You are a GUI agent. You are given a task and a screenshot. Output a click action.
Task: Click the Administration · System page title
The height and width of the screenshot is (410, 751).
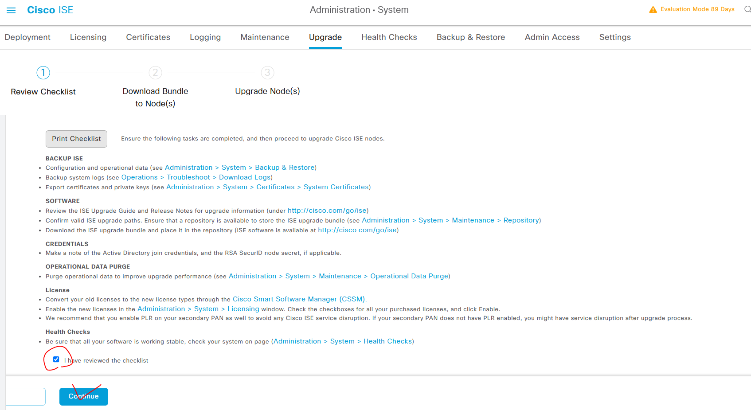click(x=359, y=10)
